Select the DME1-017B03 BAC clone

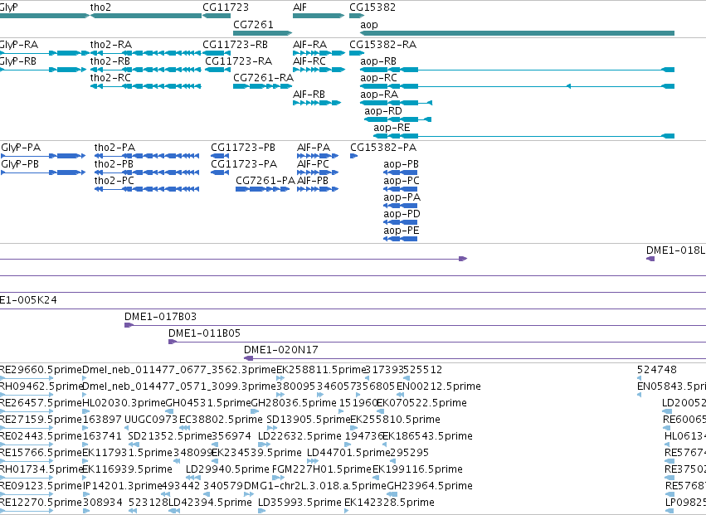click(415, 325)
